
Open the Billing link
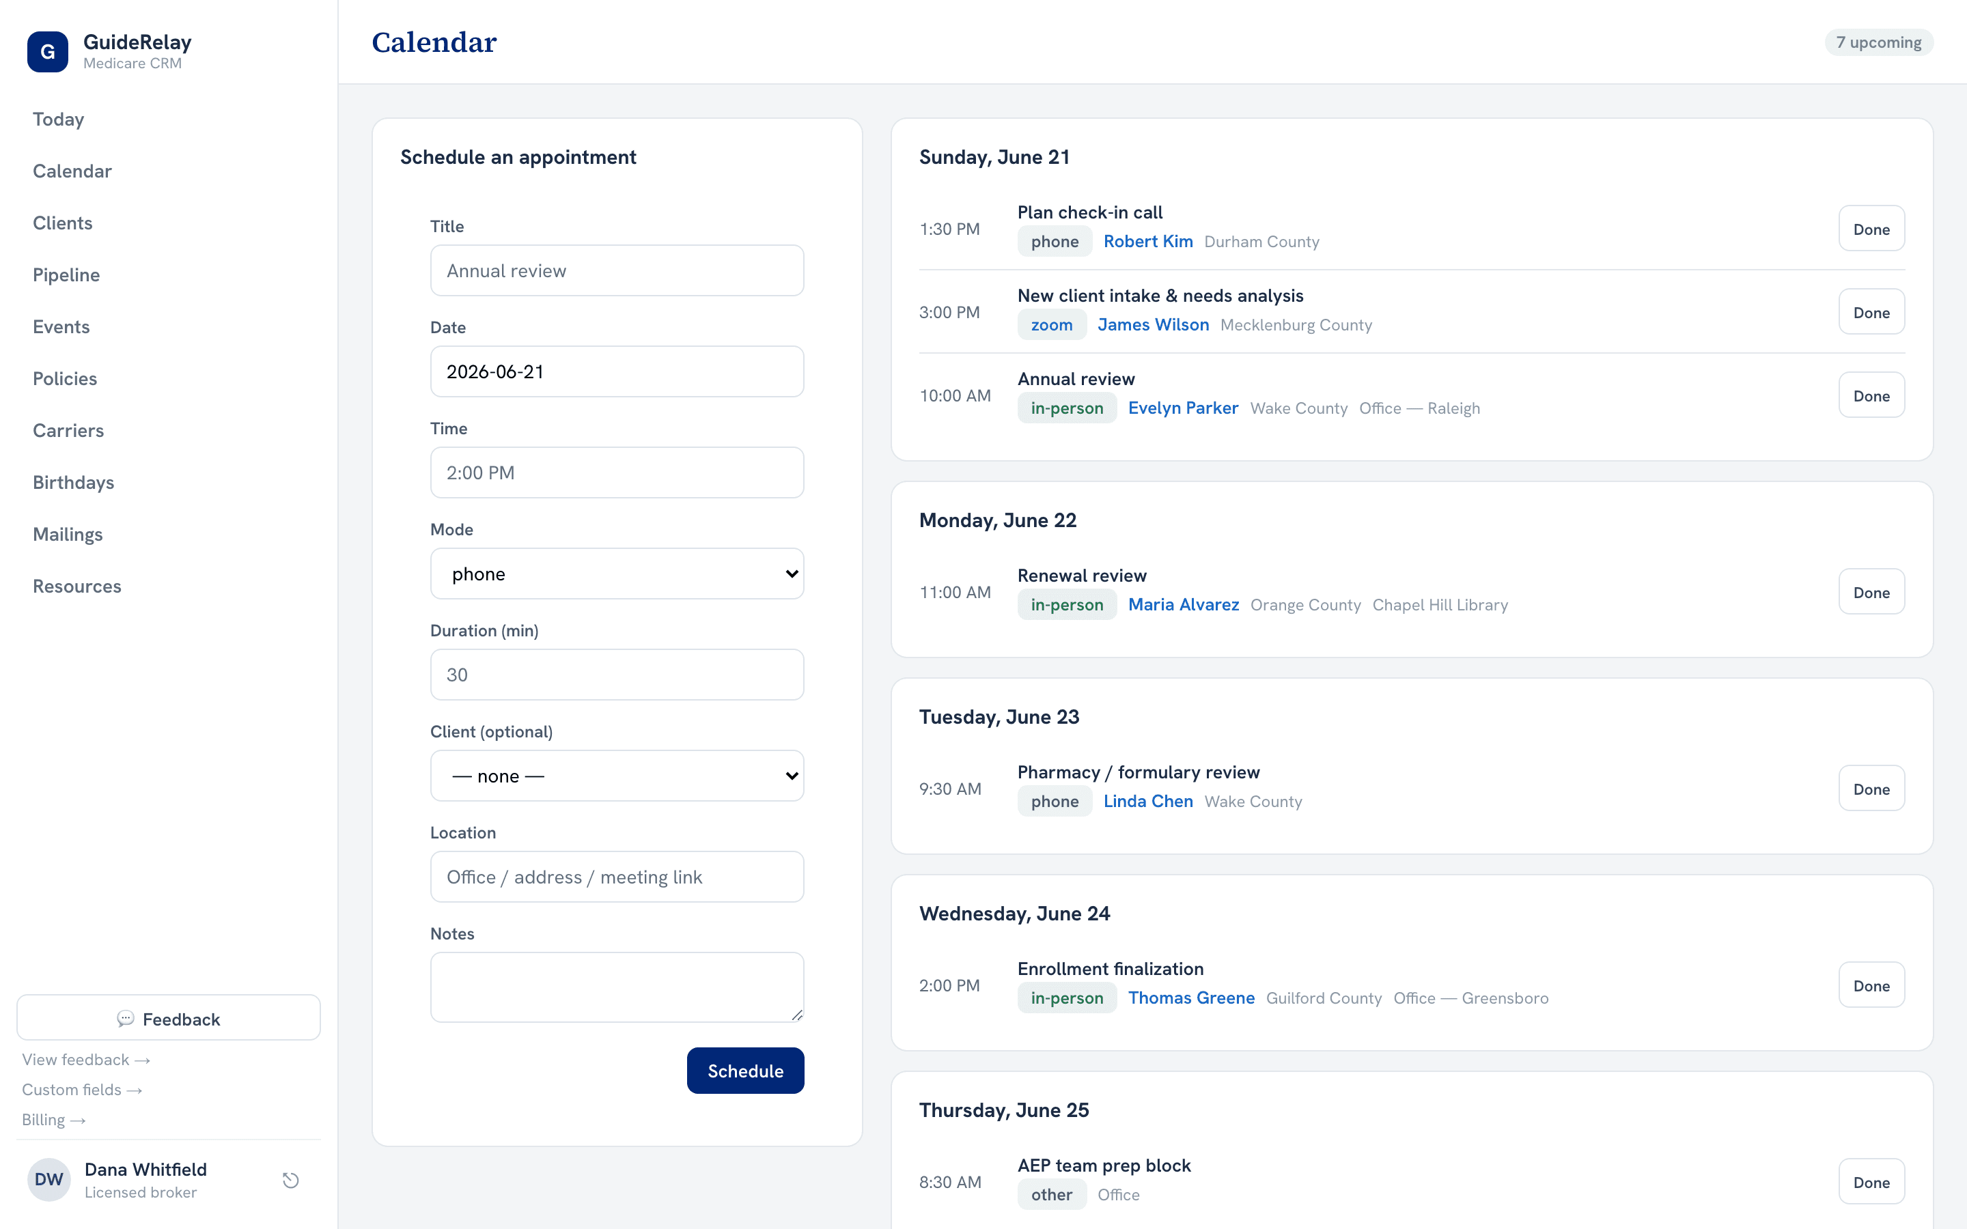pyautogui.click(x=54, y=1120)
